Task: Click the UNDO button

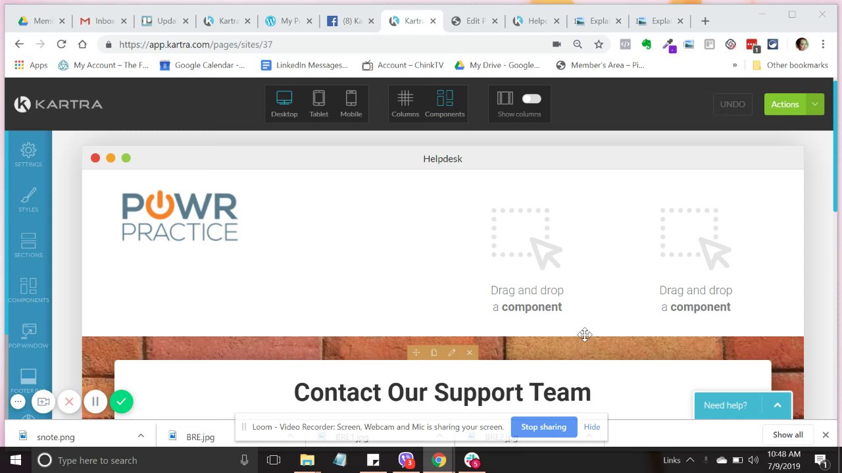Action: (732, 104)
